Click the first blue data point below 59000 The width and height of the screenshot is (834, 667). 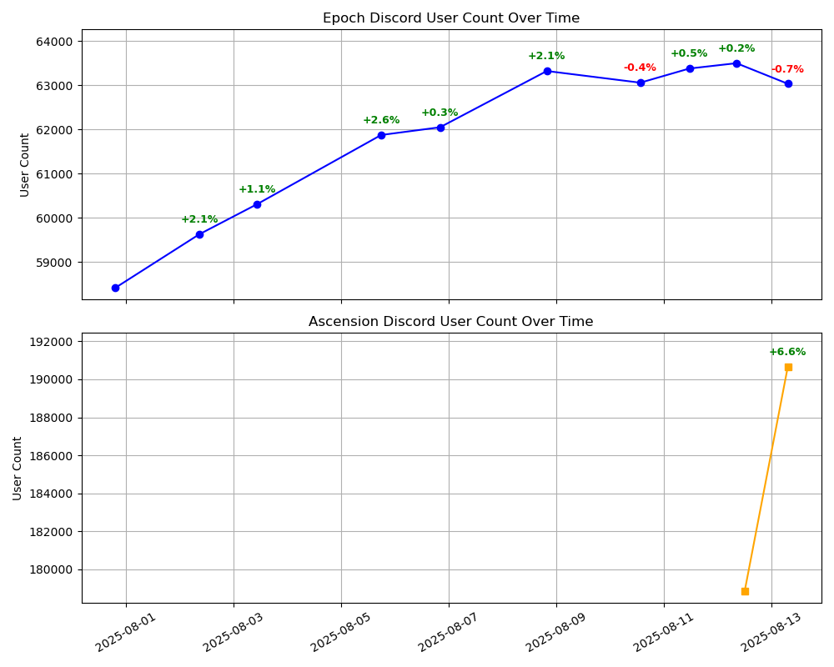(115, 288)
